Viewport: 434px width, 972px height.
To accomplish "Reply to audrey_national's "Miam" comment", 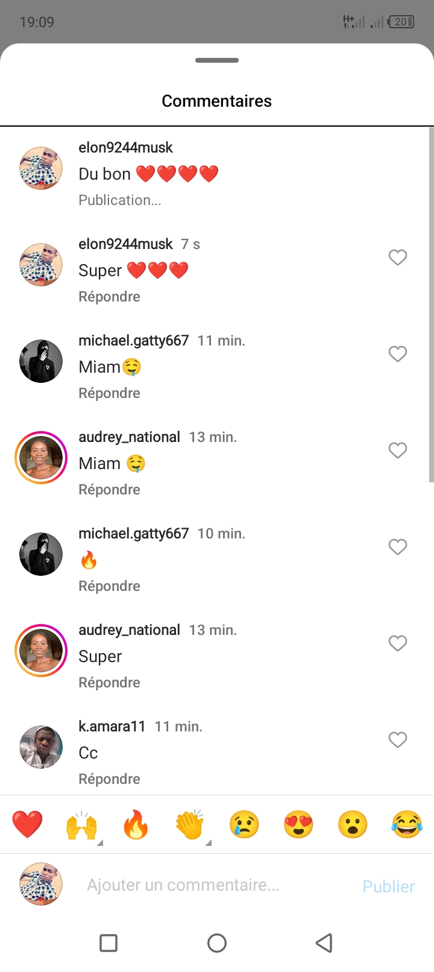I will 109,490.
